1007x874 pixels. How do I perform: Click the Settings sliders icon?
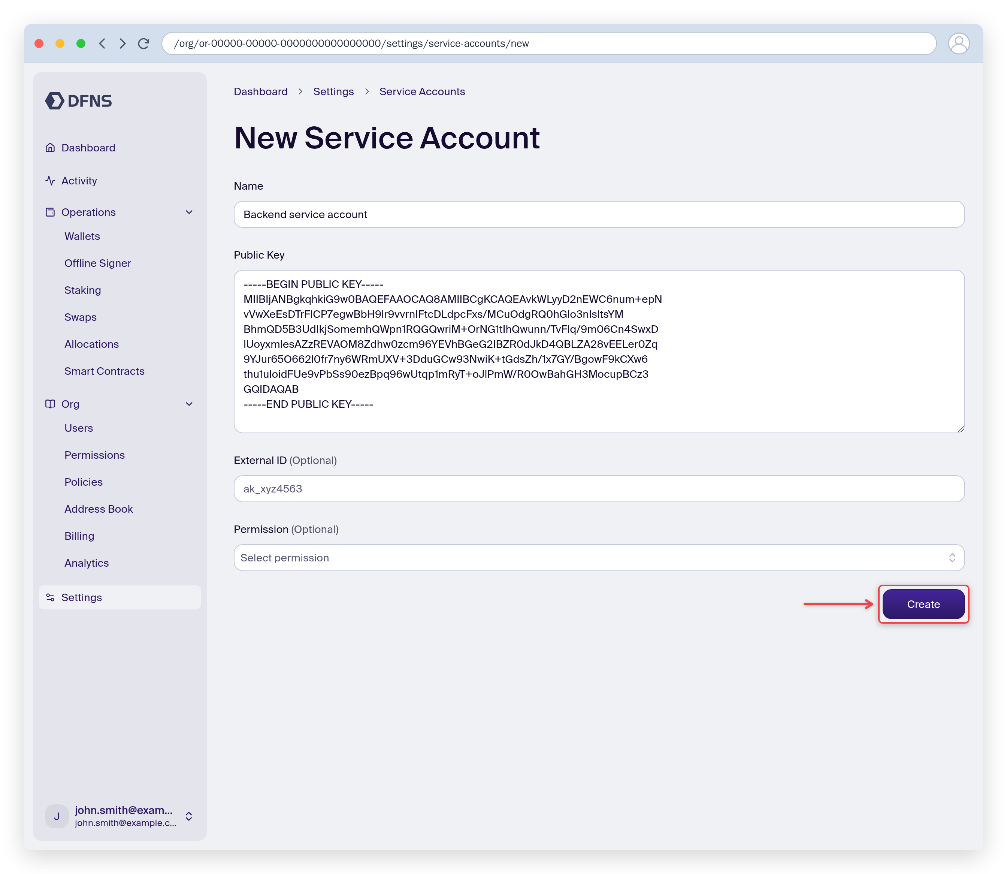[50, 597]
